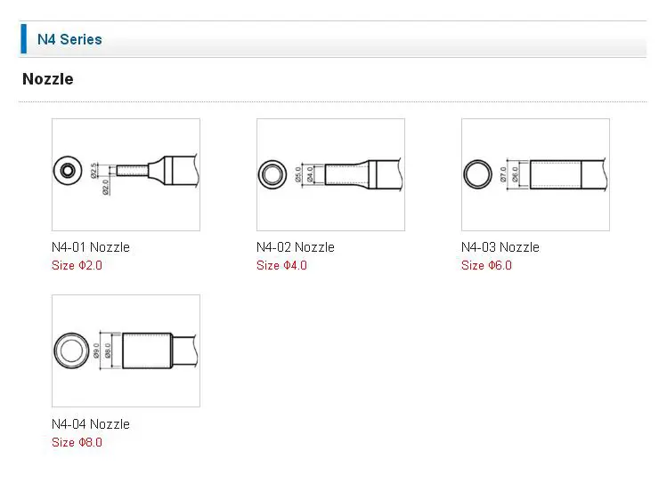The image size is (667, 483).
Task: Click the N4-01 Nozzle product name
Action: click(91, 247)
